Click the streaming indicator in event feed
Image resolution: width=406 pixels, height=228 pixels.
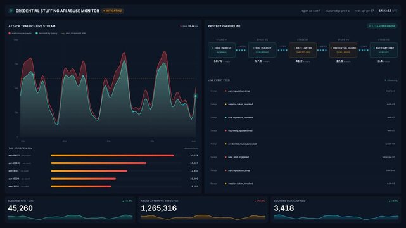[x=391, y=80]
